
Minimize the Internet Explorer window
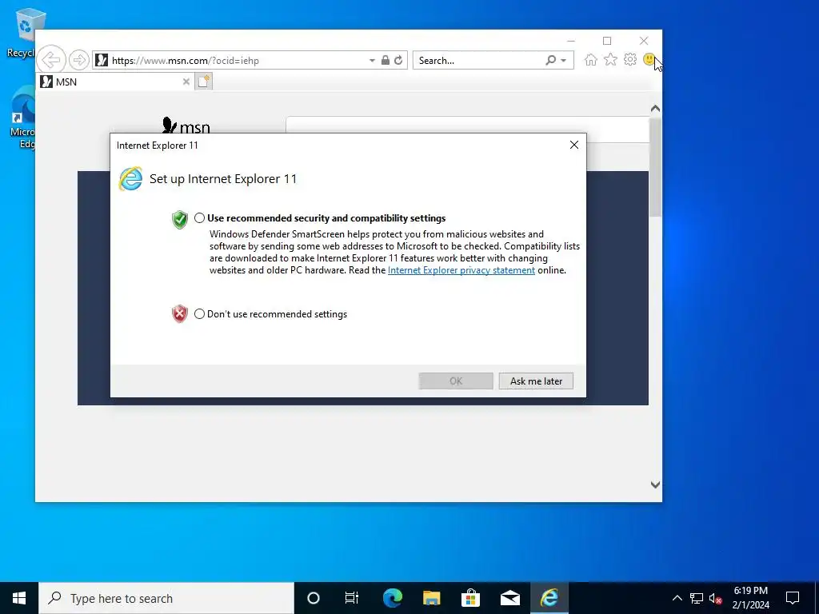pyautogui.click(x=571, y=41)
